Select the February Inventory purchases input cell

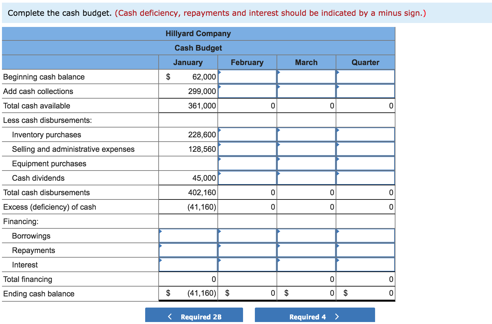coord(247,134)
